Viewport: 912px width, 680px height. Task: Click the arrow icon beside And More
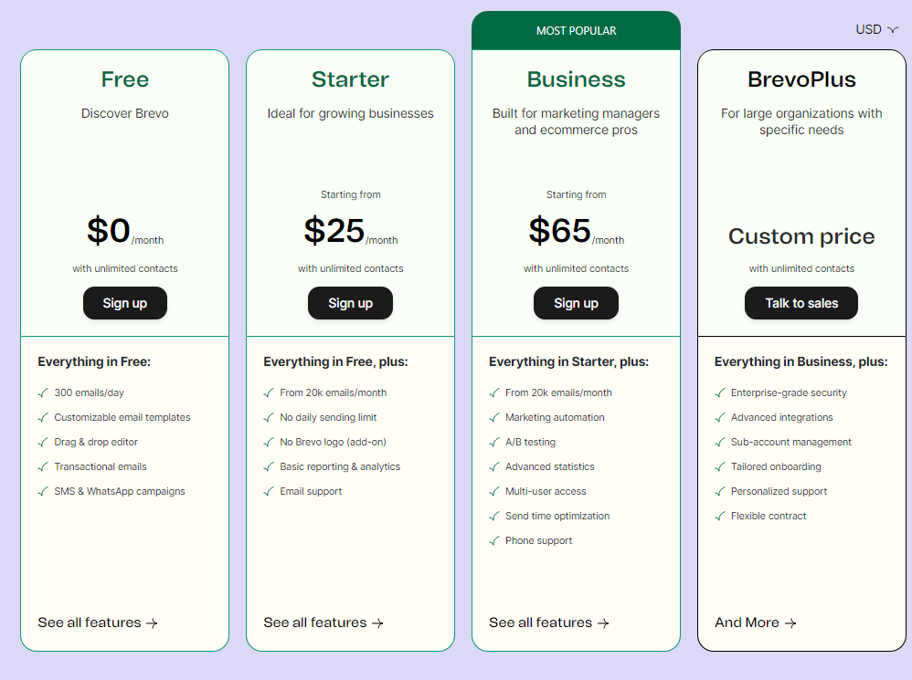coord(789,622)
